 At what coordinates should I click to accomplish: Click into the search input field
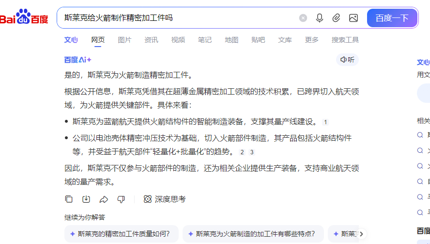(x=178, y=18)
